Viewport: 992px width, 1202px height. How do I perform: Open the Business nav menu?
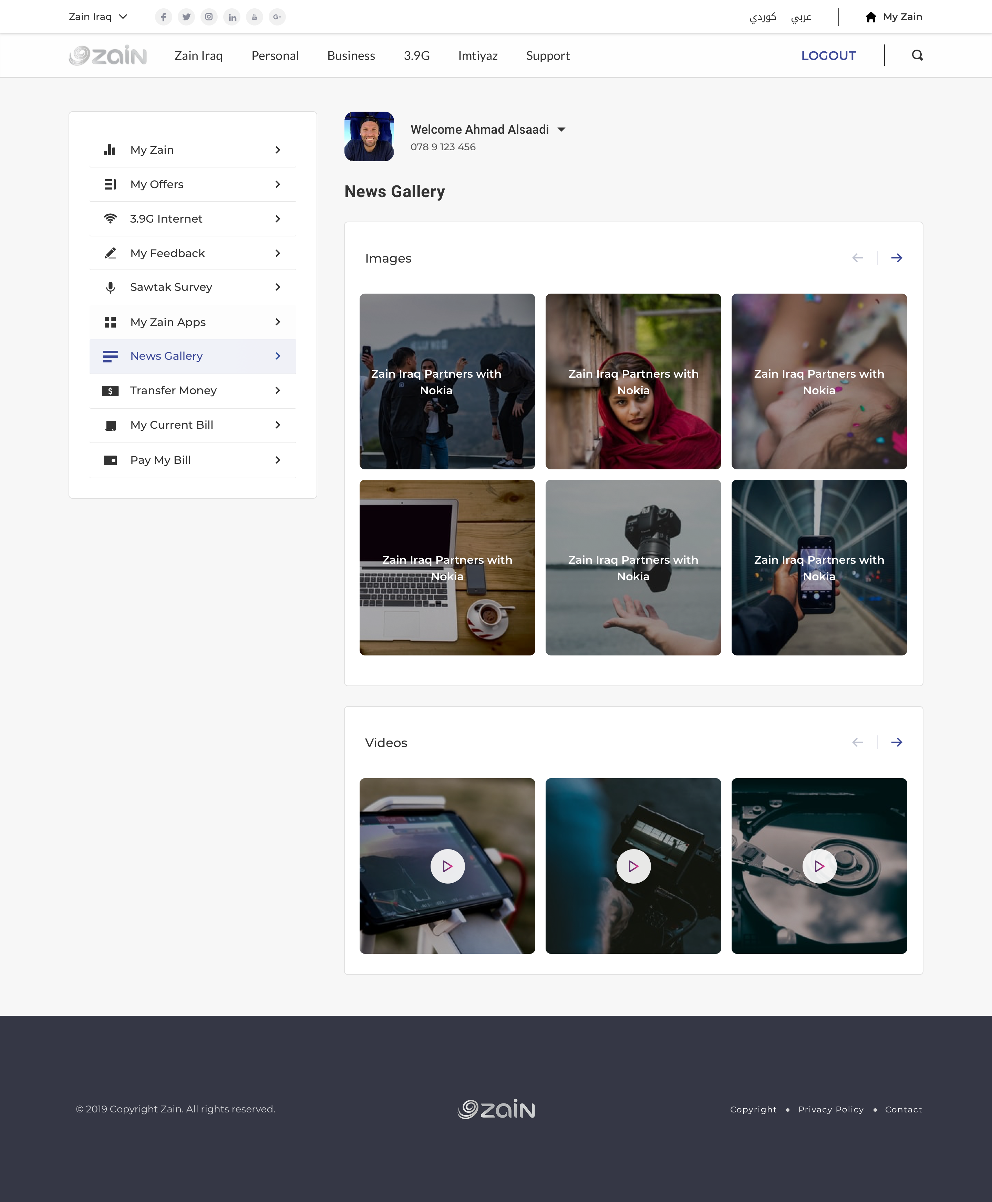pos(351,55)
